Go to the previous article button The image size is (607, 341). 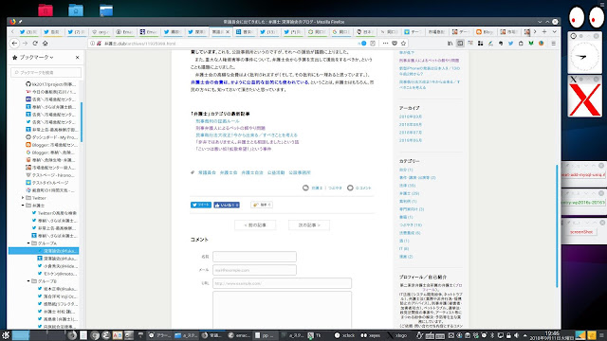(255, 225)
